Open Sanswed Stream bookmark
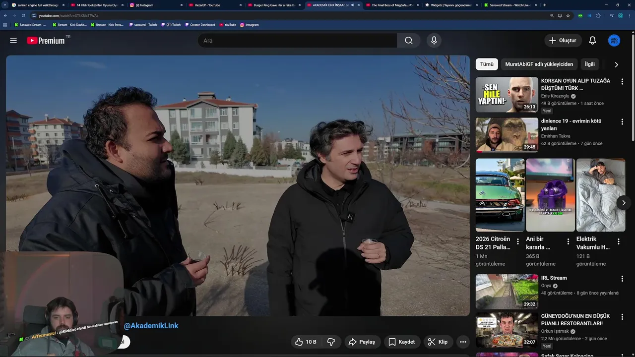The image size is (635, 357). tap(30, 24)
